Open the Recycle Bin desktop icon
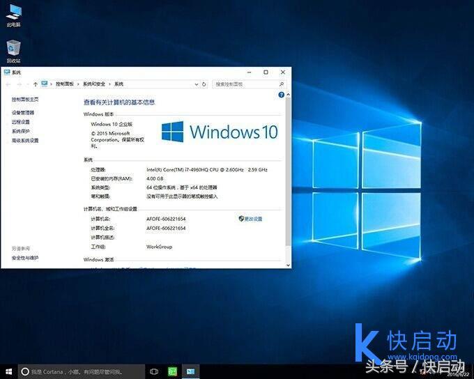Screen dimensions: 474x379 [14, 52]
